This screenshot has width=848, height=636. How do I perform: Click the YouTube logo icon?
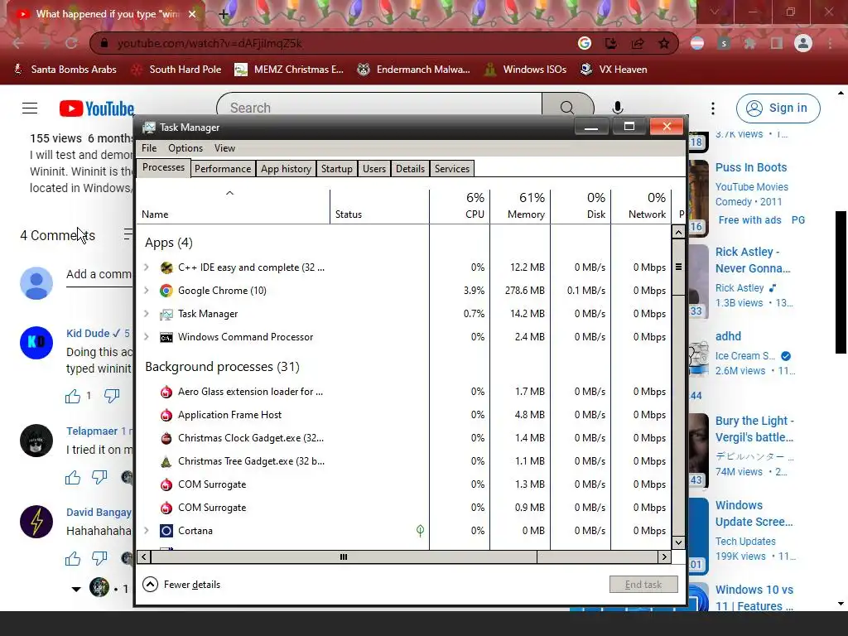[x=96, y=108]
